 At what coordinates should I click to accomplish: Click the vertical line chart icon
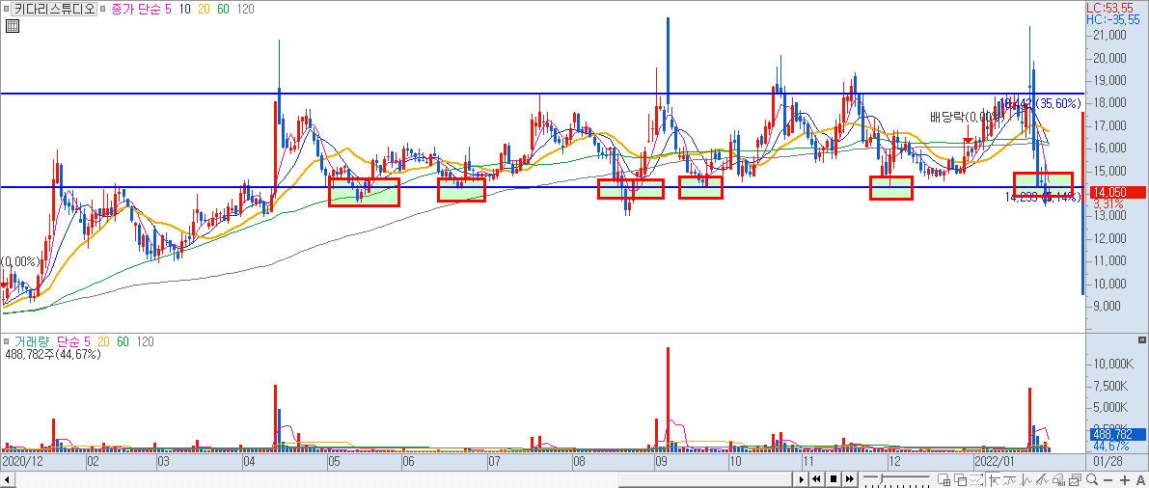tap(1026, 480)
